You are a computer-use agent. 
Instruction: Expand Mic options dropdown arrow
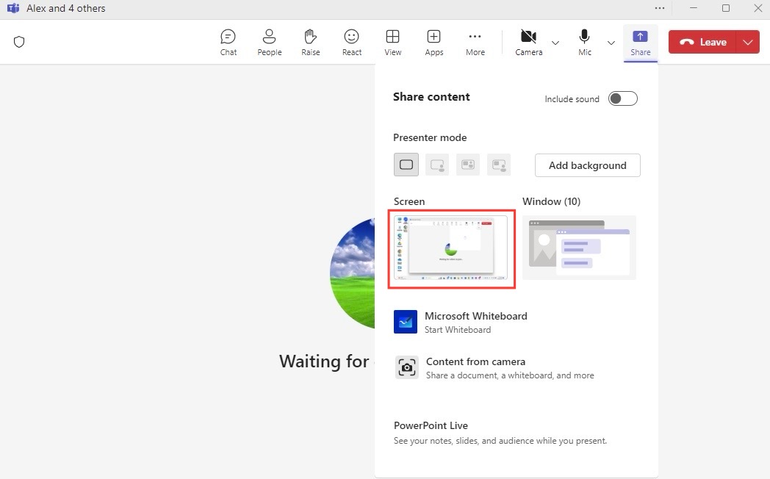tap(611, 43)
